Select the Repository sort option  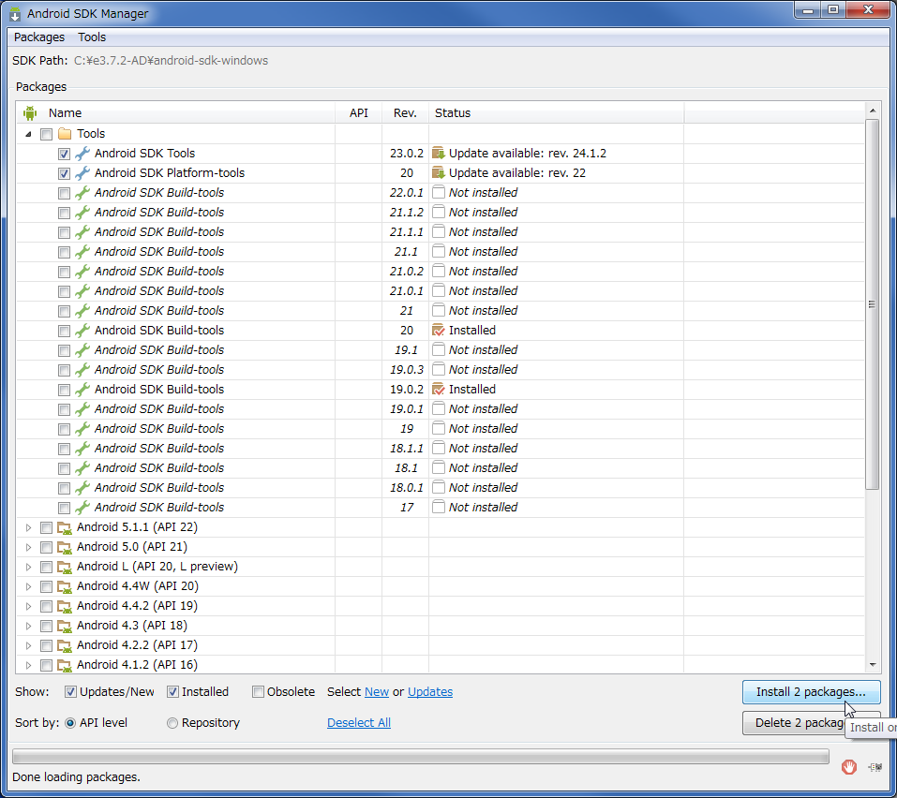click(x=172, y=723)
